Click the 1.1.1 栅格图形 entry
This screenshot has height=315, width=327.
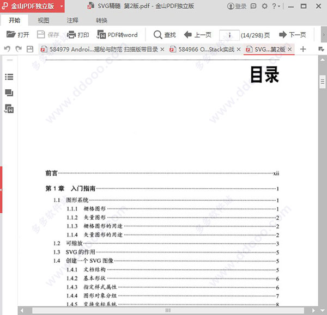pyautogui.click(x=173, y=209)
